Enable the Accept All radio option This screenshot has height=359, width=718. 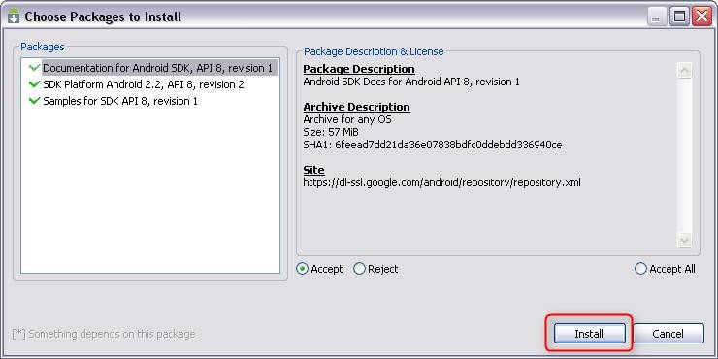[x=641, y=269]
